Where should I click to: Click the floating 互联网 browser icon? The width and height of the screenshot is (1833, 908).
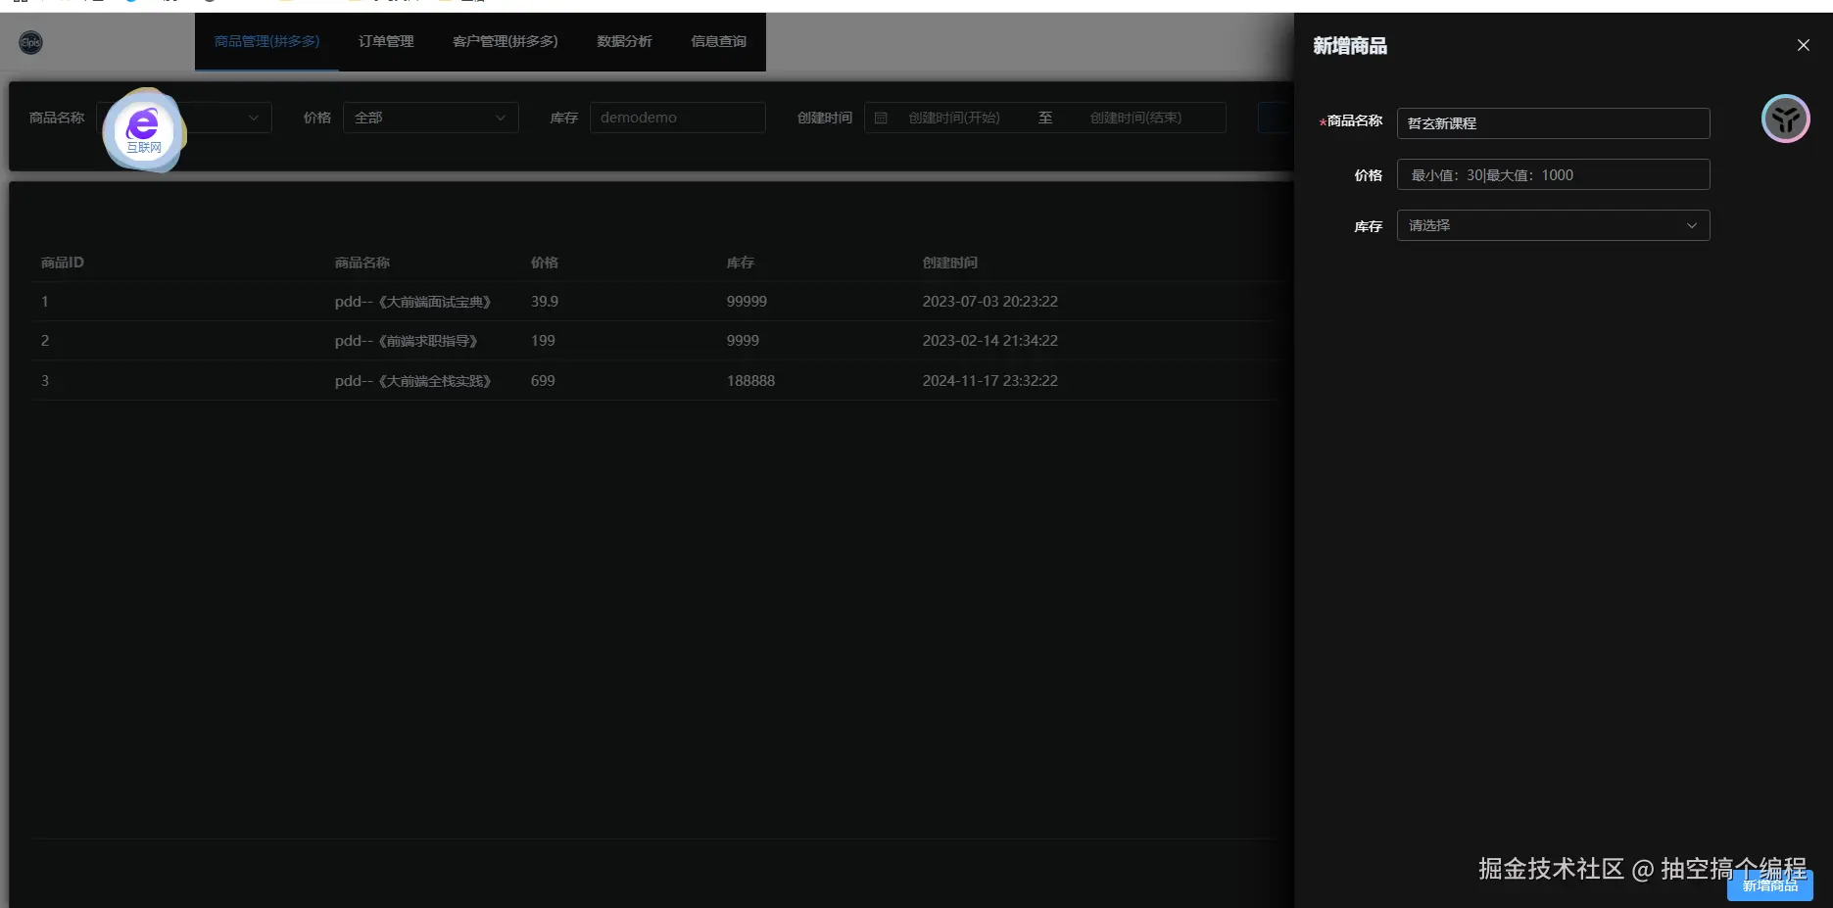[144, 130]
